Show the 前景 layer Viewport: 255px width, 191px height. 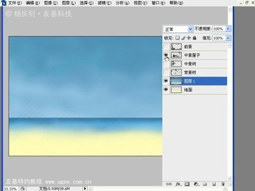coord(166,47)
